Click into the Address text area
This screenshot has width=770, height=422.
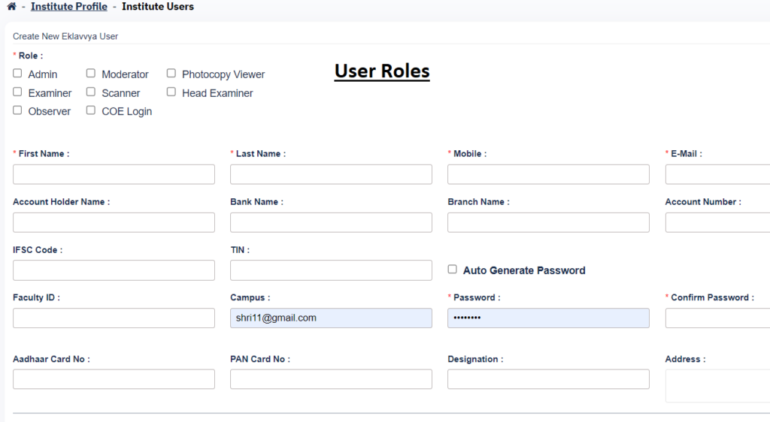717,386
